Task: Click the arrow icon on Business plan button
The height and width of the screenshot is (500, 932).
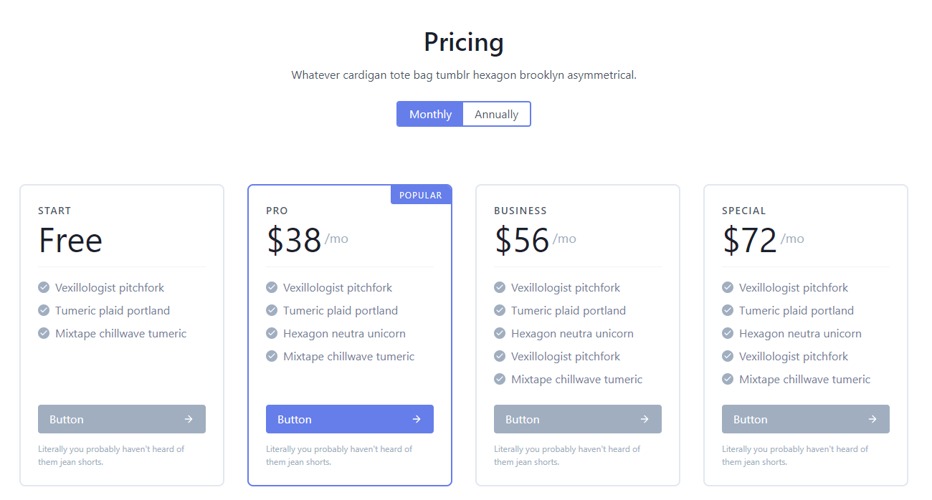Action: click(645, 419)
